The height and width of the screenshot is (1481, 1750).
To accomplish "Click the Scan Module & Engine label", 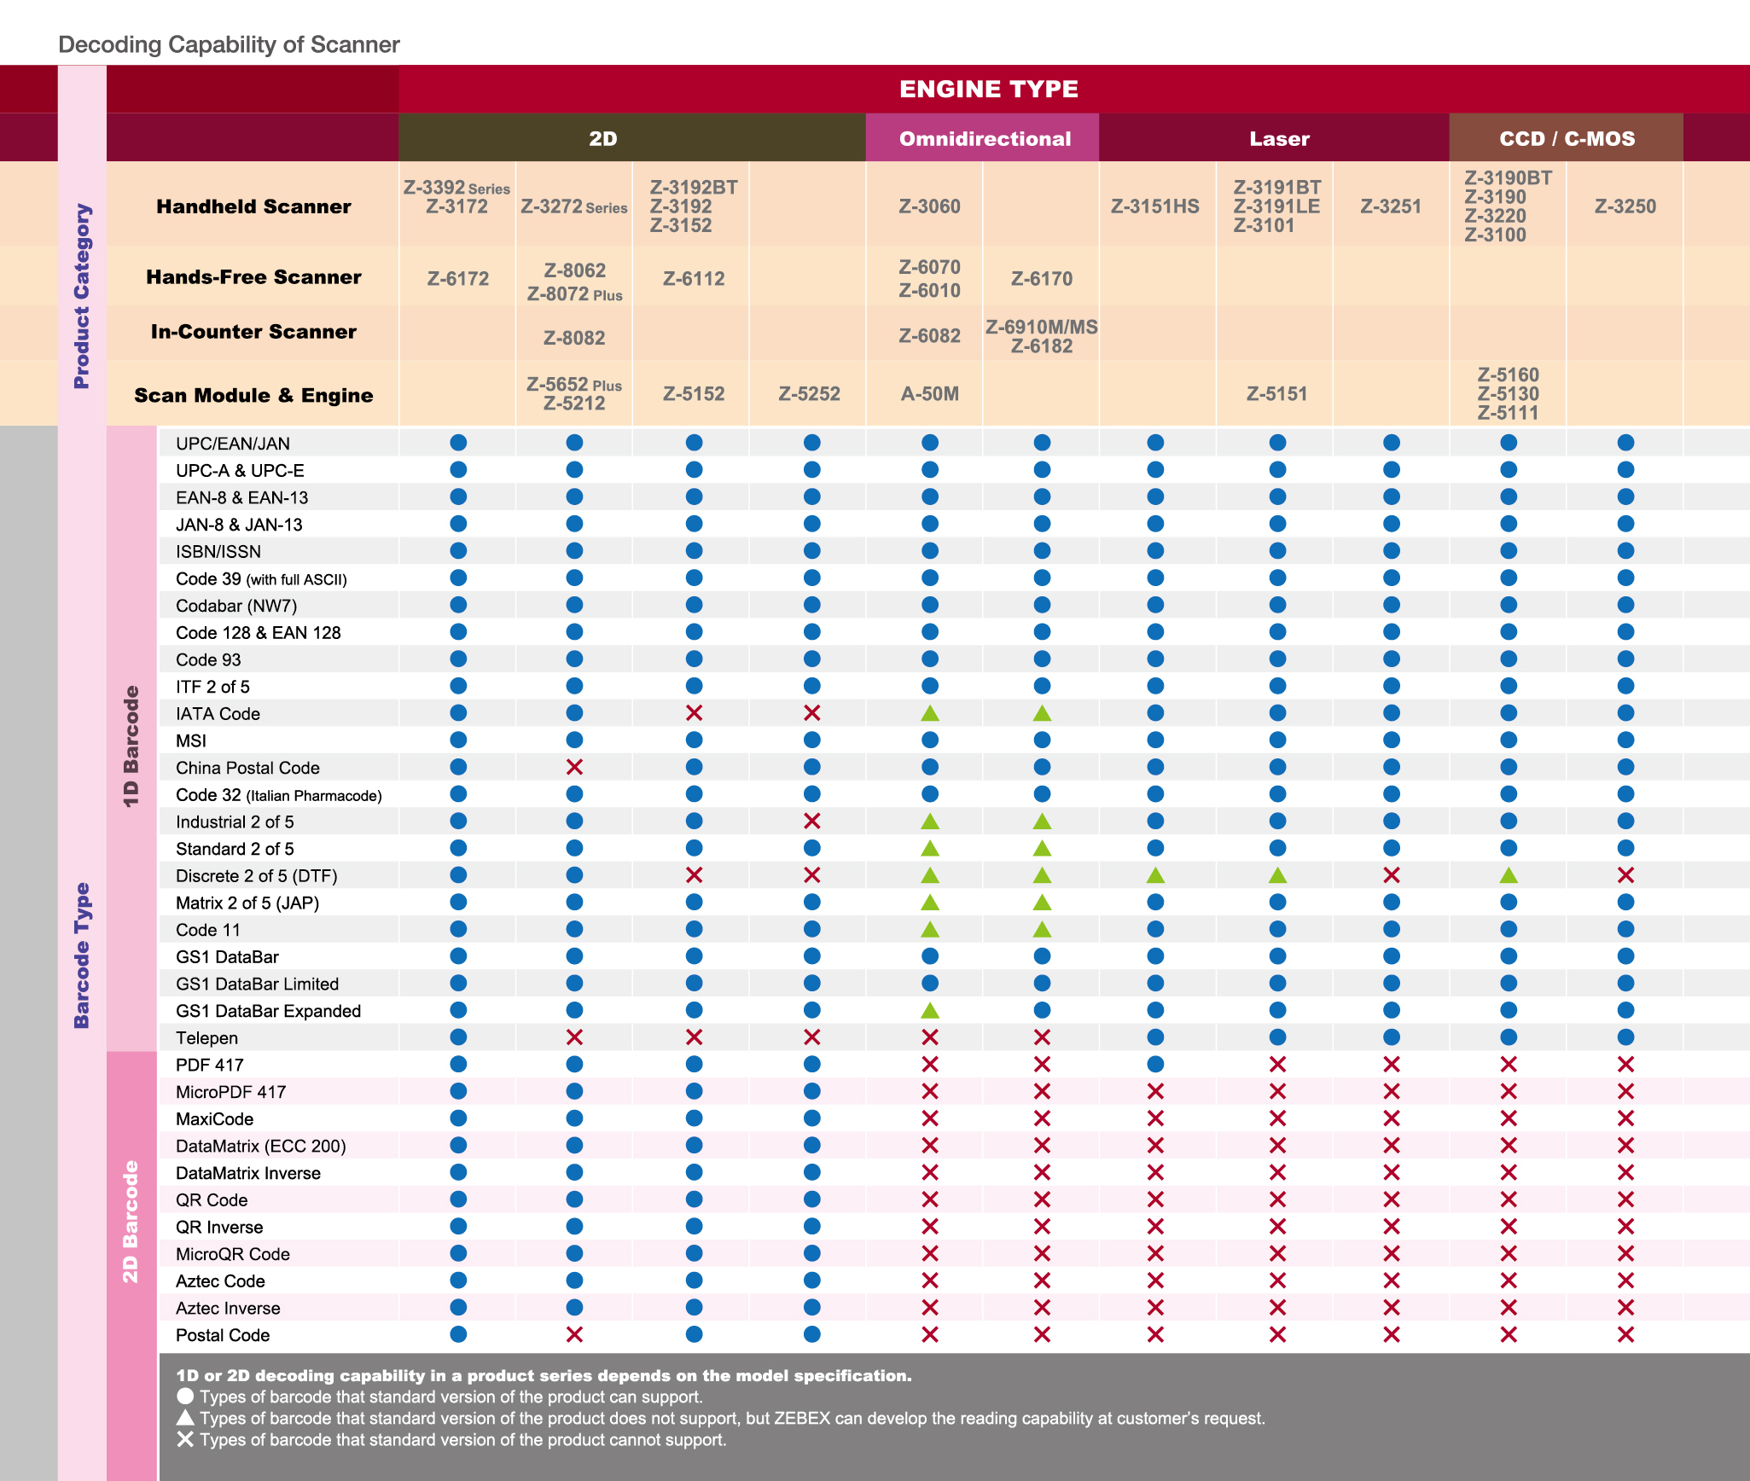I will tap(253, 395).
